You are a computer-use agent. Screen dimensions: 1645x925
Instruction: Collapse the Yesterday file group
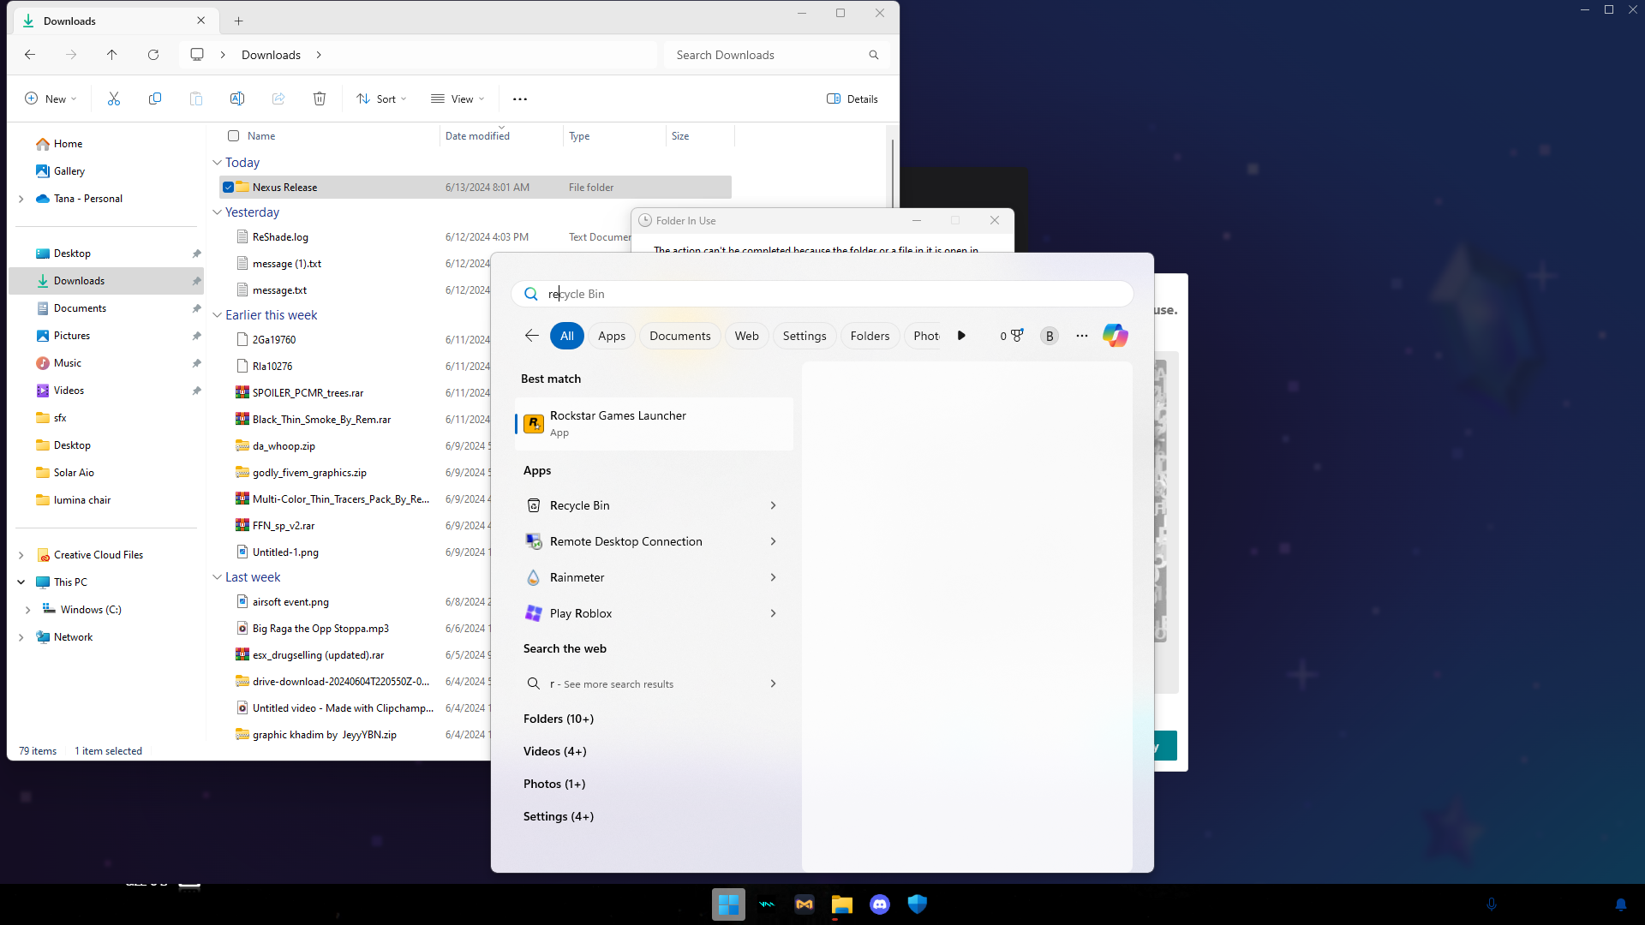coord(218,212)
